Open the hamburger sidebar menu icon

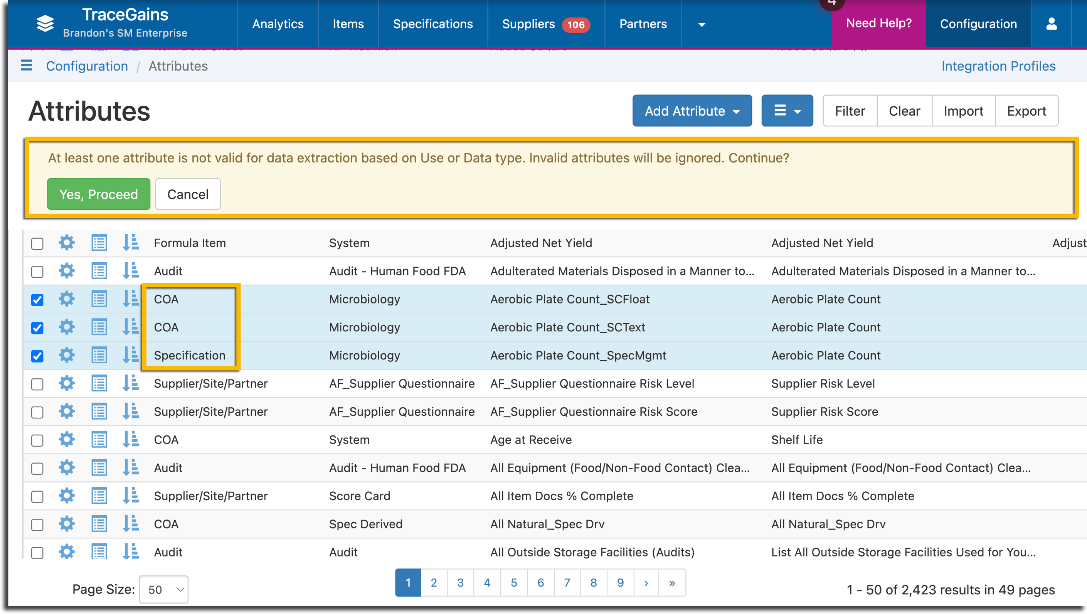(x=27, y=66)
